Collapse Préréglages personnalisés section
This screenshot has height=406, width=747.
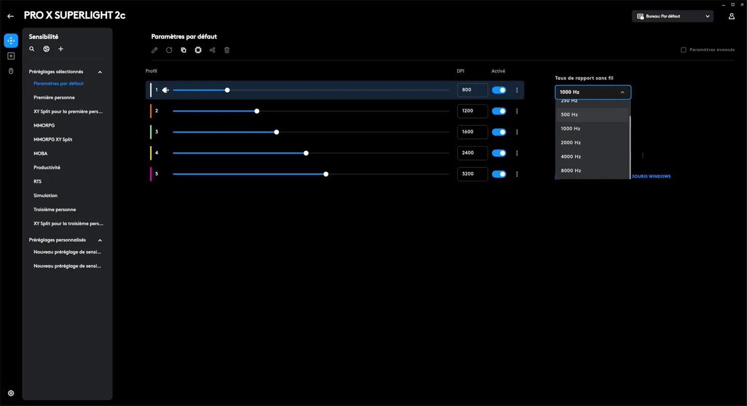tap(100, 240)
